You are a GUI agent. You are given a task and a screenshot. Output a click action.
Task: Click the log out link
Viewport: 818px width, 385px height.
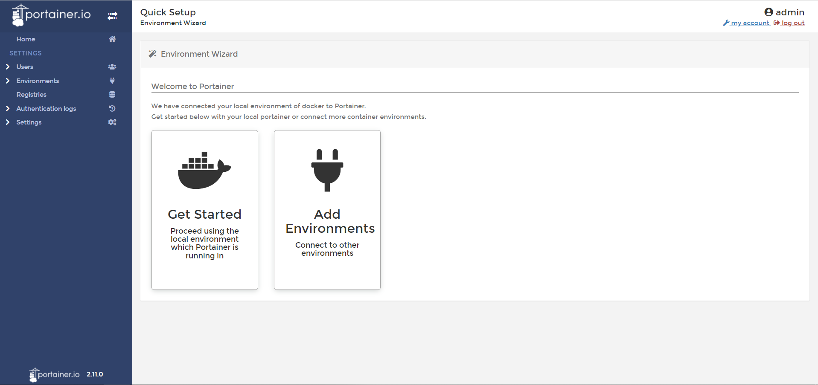point(789,23)
